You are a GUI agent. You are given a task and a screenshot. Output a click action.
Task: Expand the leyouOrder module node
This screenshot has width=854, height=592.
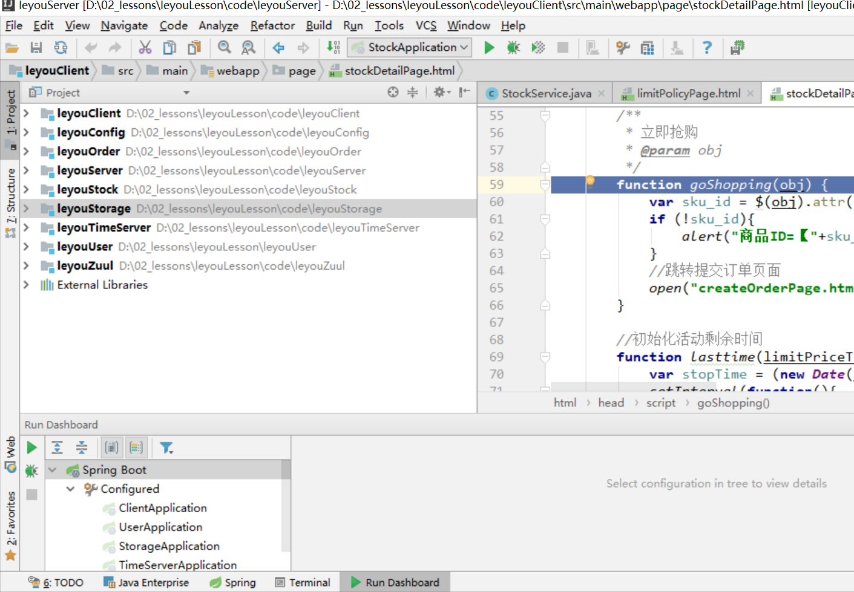click(26, 151)
